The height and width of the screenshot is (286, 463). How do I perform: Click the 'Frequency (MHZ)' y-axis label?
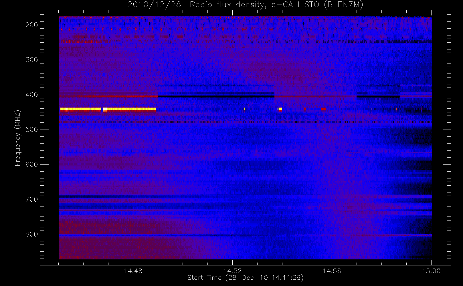pyautogui.click(x=18, y=138)
